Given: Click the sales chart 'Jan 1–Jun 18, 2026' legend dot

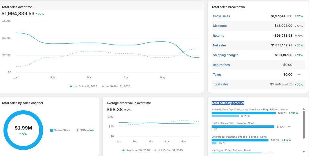Looking at the screenshot, I should [x=71, y=86].
